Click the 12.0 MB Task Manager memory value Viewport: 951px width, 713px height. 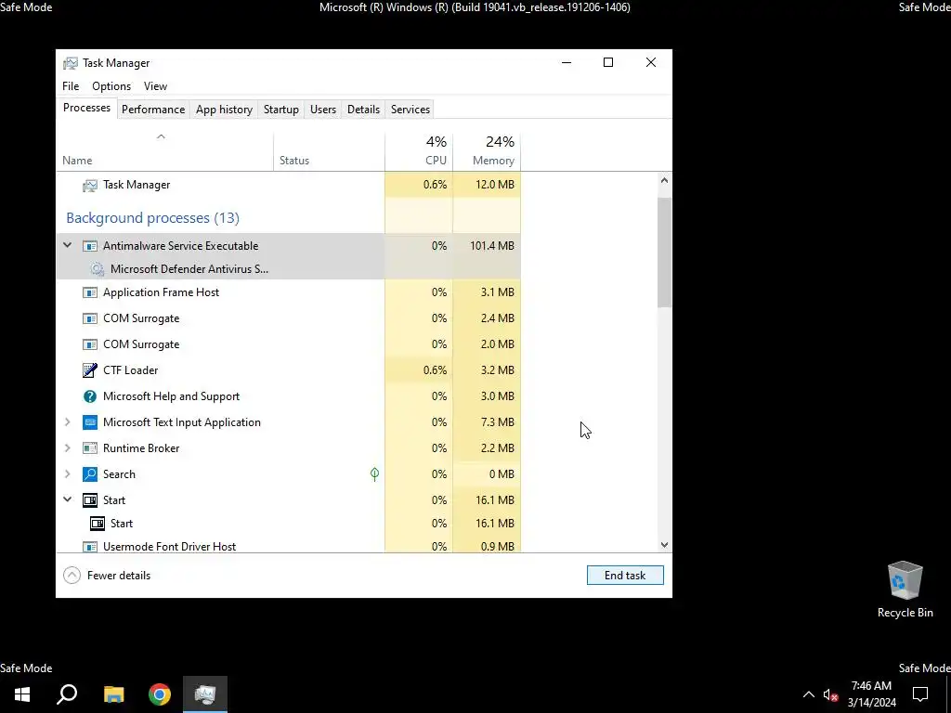(495, 185)
